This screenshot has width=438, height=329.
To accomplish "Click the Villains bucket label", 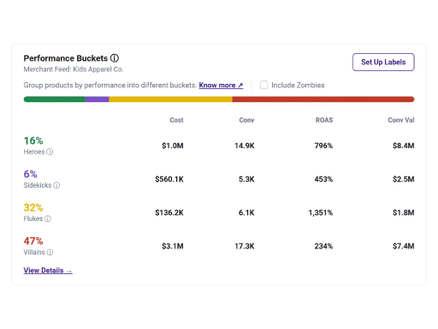I will pos(34,252).
